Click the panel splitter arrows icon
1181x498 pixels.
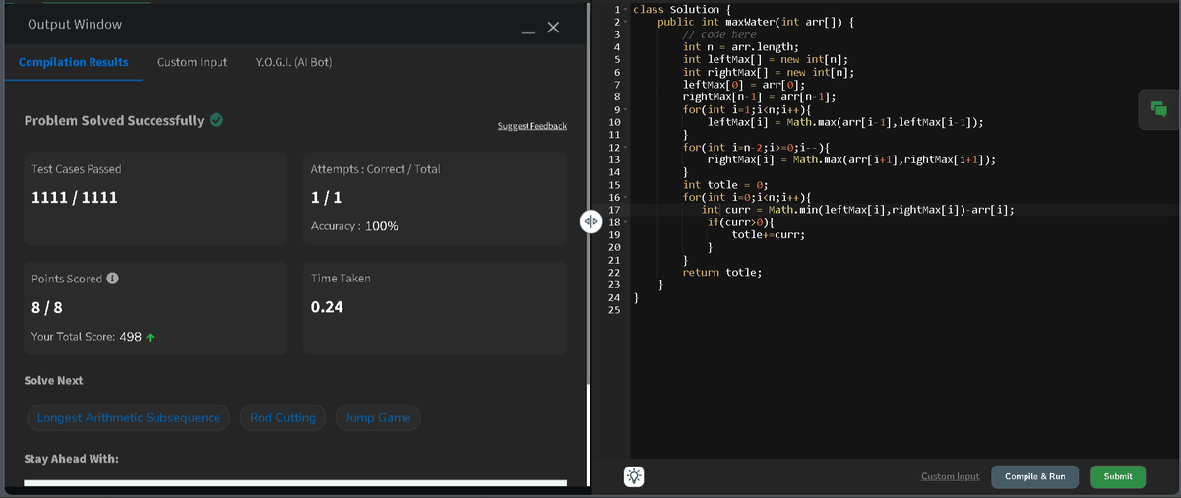tap(590, 221)
